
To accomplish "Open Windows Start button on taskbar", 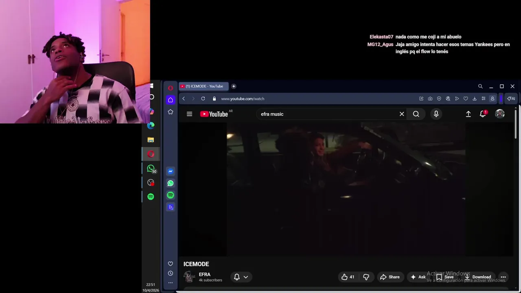I will coord(151,86).
